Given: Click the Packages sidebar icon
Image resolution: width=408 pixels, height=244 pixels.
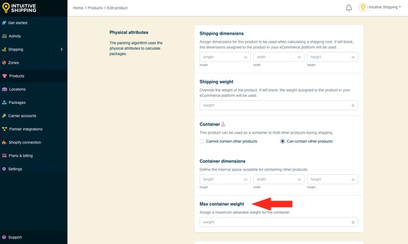Looking at the screenshot, I should click(4, 103).
